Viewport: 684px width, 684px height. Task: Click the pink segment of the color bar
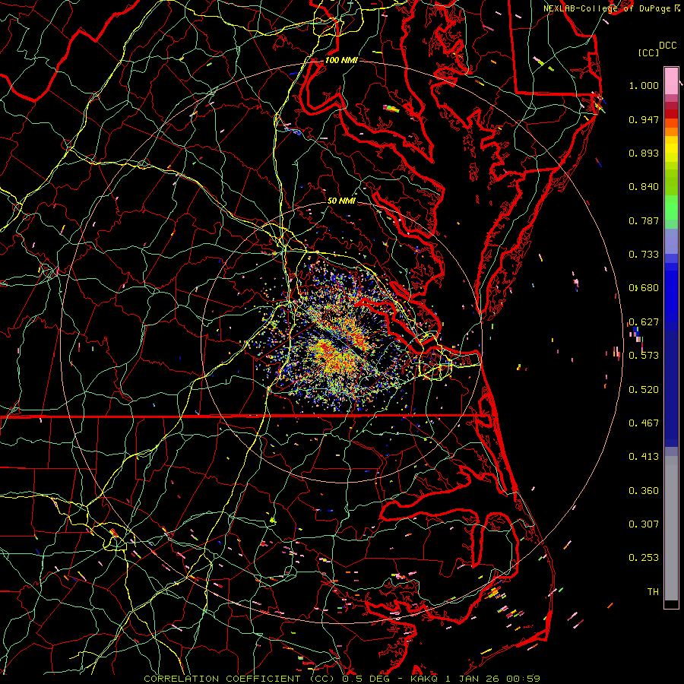[x=671, y=81]
